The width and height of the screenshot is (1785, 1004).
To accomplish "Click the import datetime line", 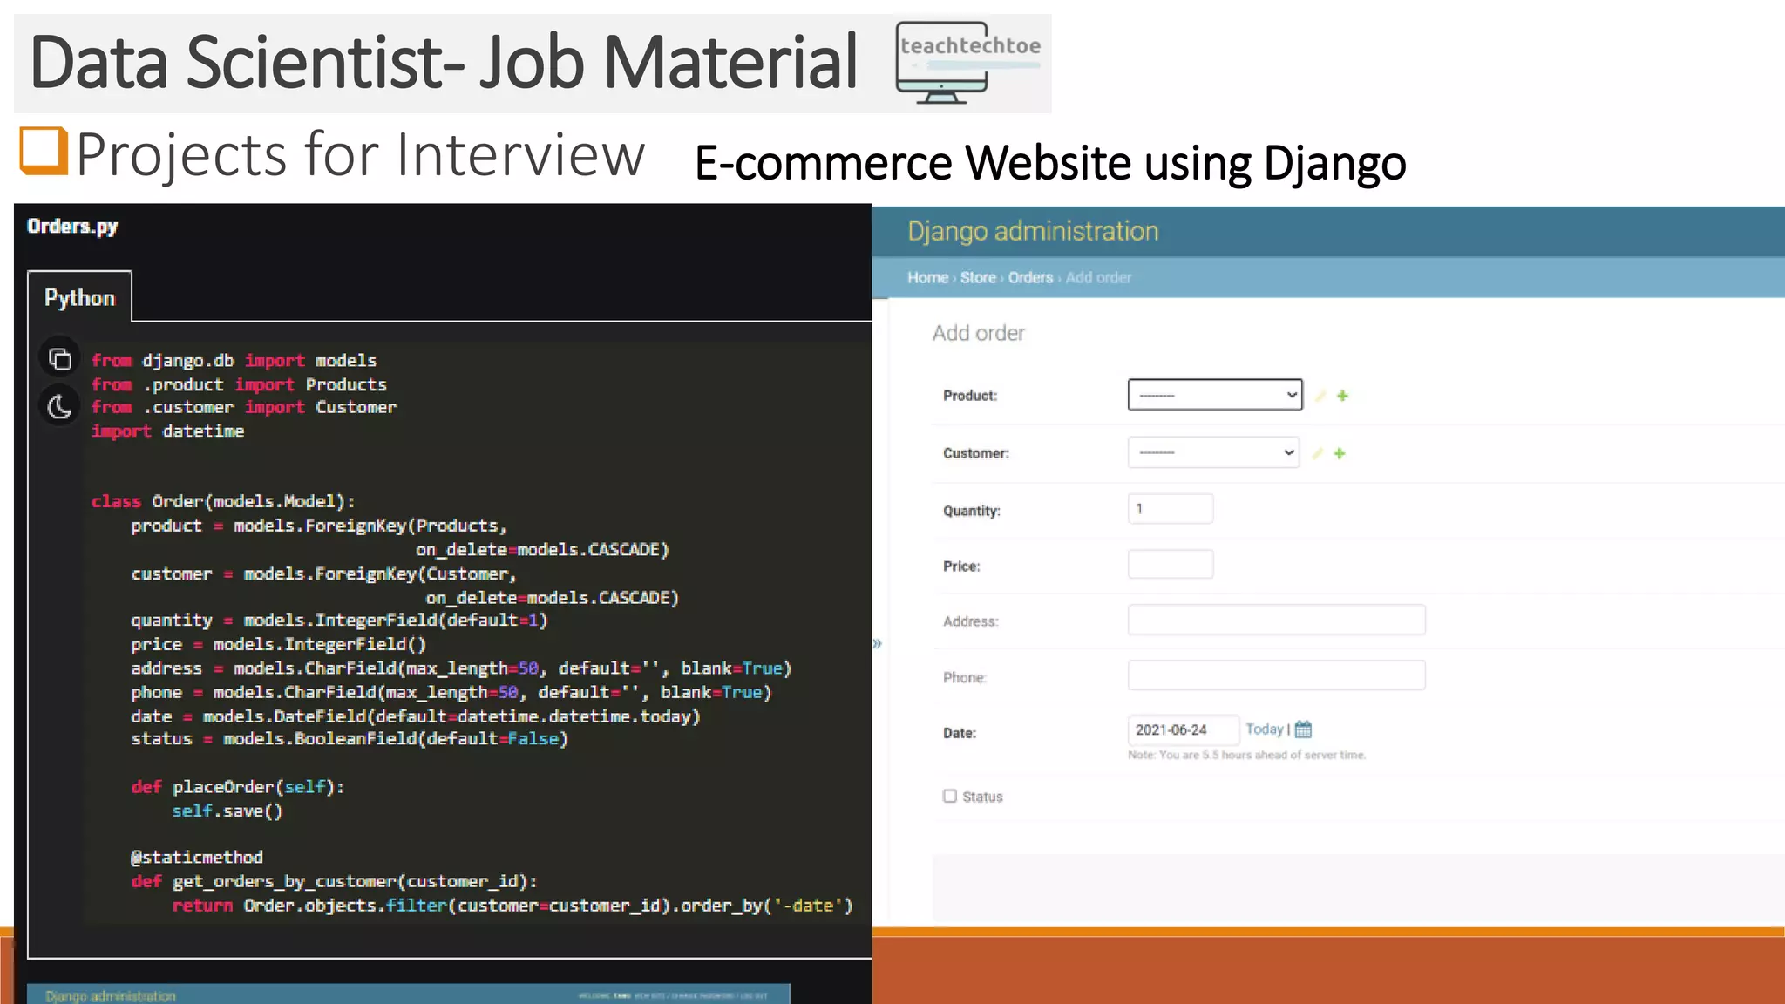I will [x=167, y=431].
